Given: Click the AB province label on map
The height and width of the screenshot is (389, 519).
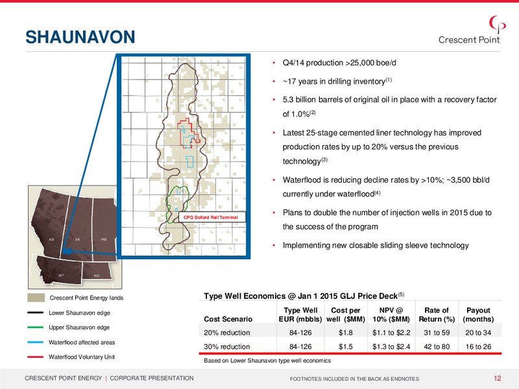Looking at the screenshot, I should pyautogui.click(x=51, y=239).
